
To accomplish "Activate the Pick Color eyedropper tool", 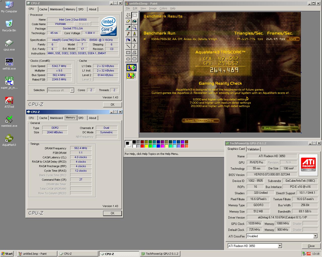I will point(128,28).
